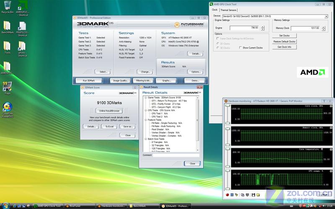335x209 pixels.
Task: Click the top slider handle of Memory clock graph
Action: [x=227, y=129]
